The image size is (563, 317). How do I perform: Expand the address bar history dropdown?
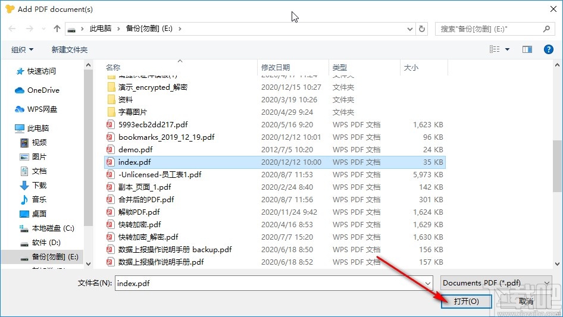[409, 29]
